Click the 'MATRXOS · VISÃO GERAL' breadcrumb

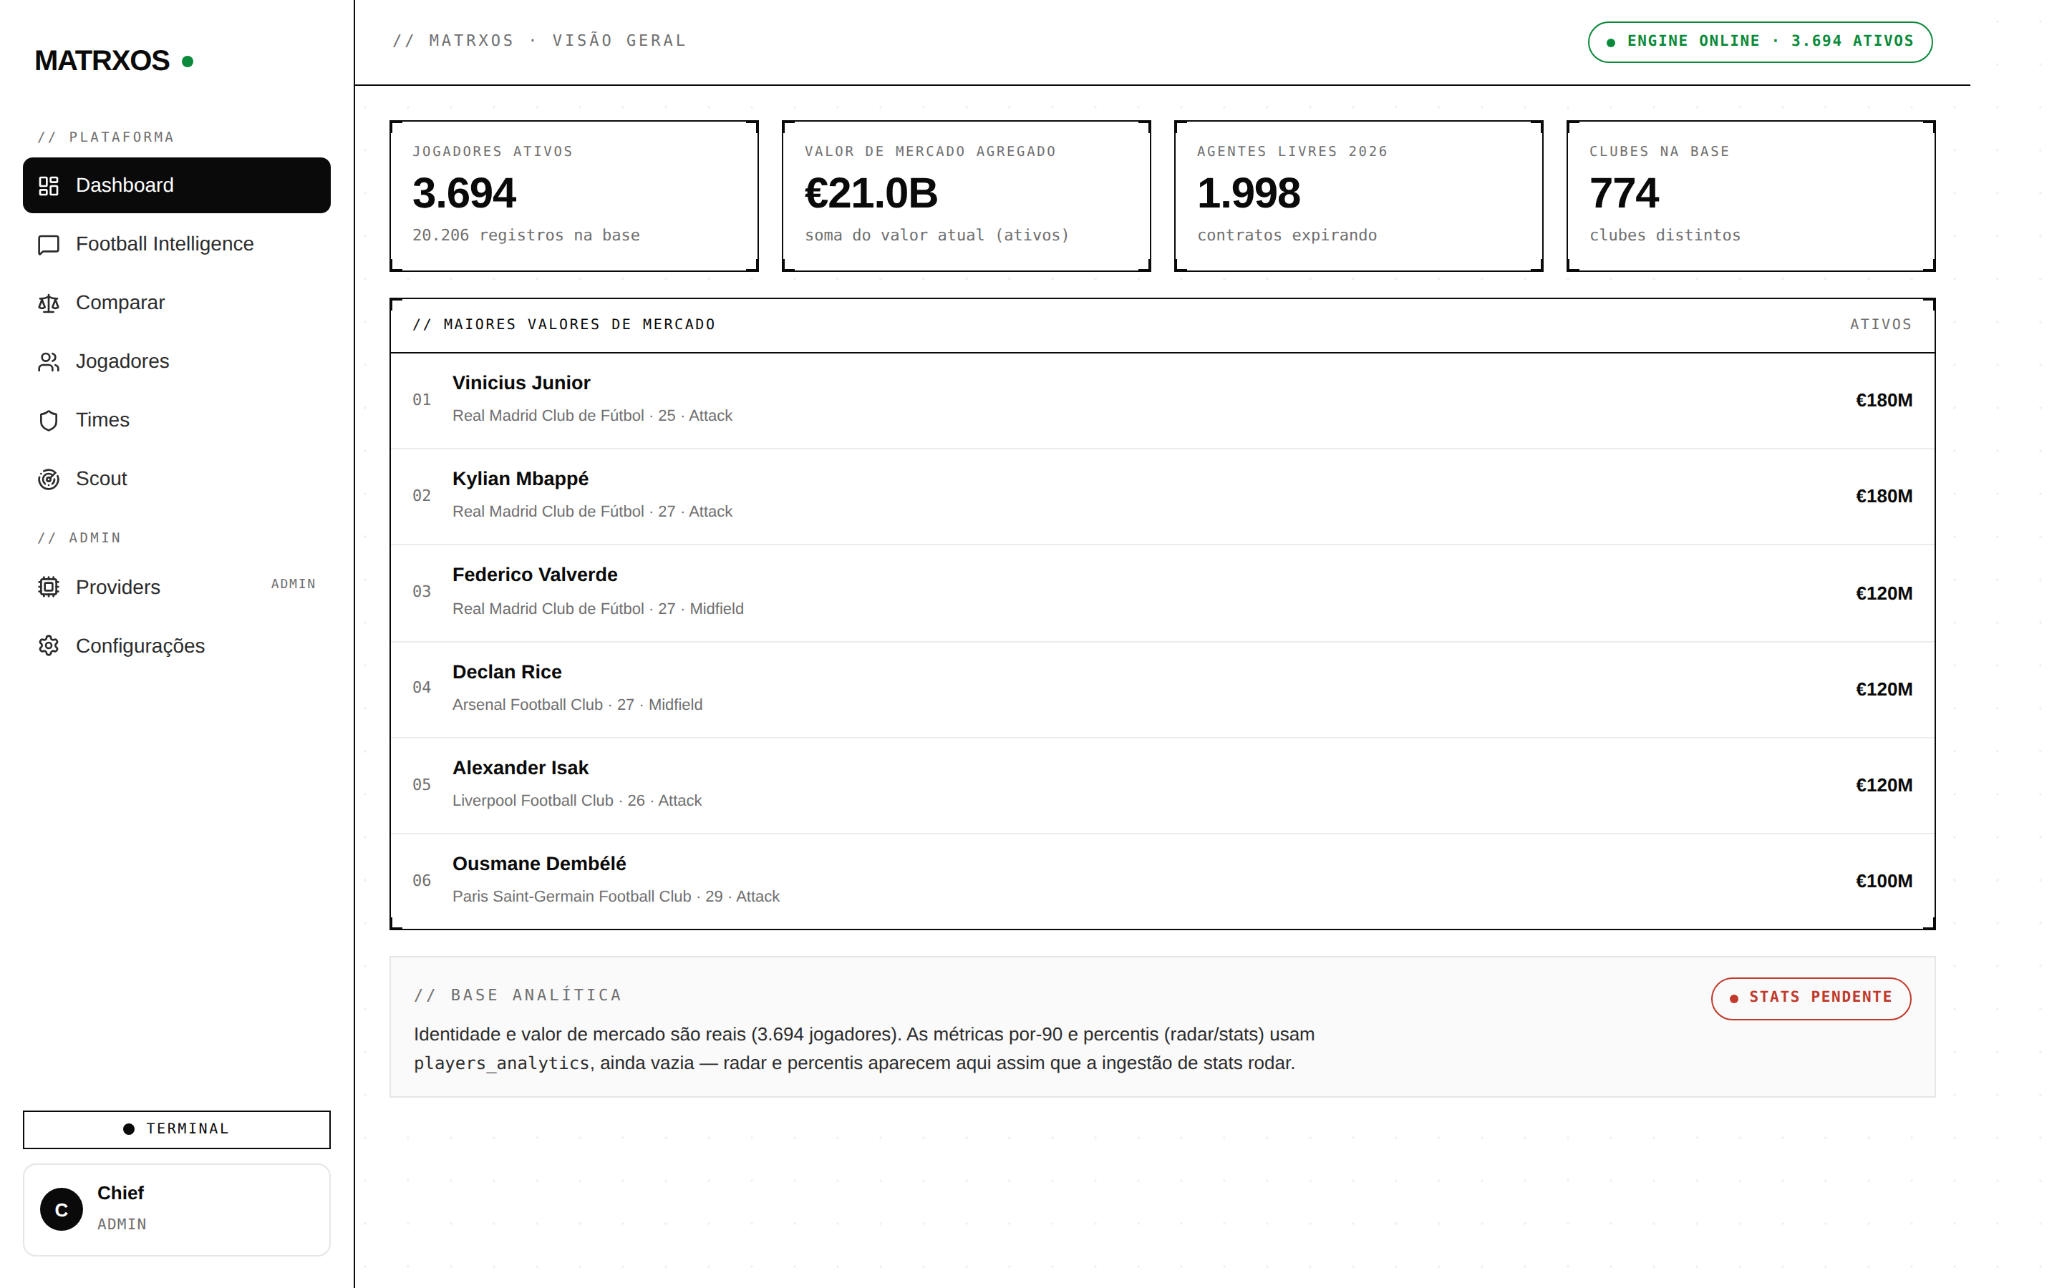pos(539,41)
